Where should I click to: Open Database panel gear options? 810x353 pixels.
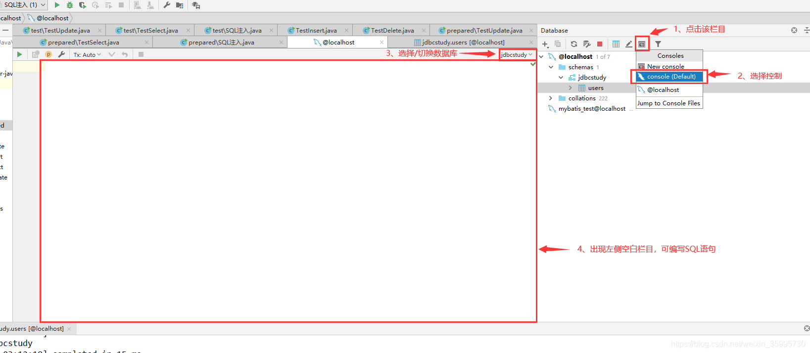794,30
